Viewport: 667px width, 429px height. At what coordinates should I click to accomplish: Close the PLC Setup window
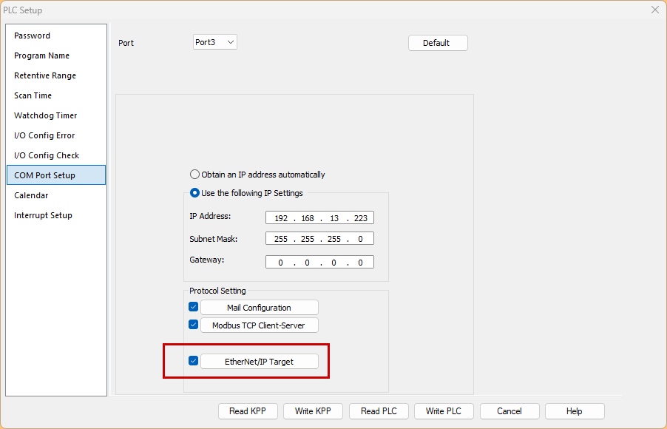(655, 10)
